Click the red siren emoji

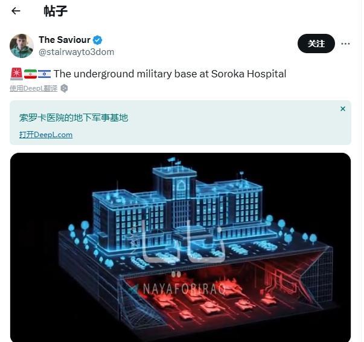click(16, 74)
